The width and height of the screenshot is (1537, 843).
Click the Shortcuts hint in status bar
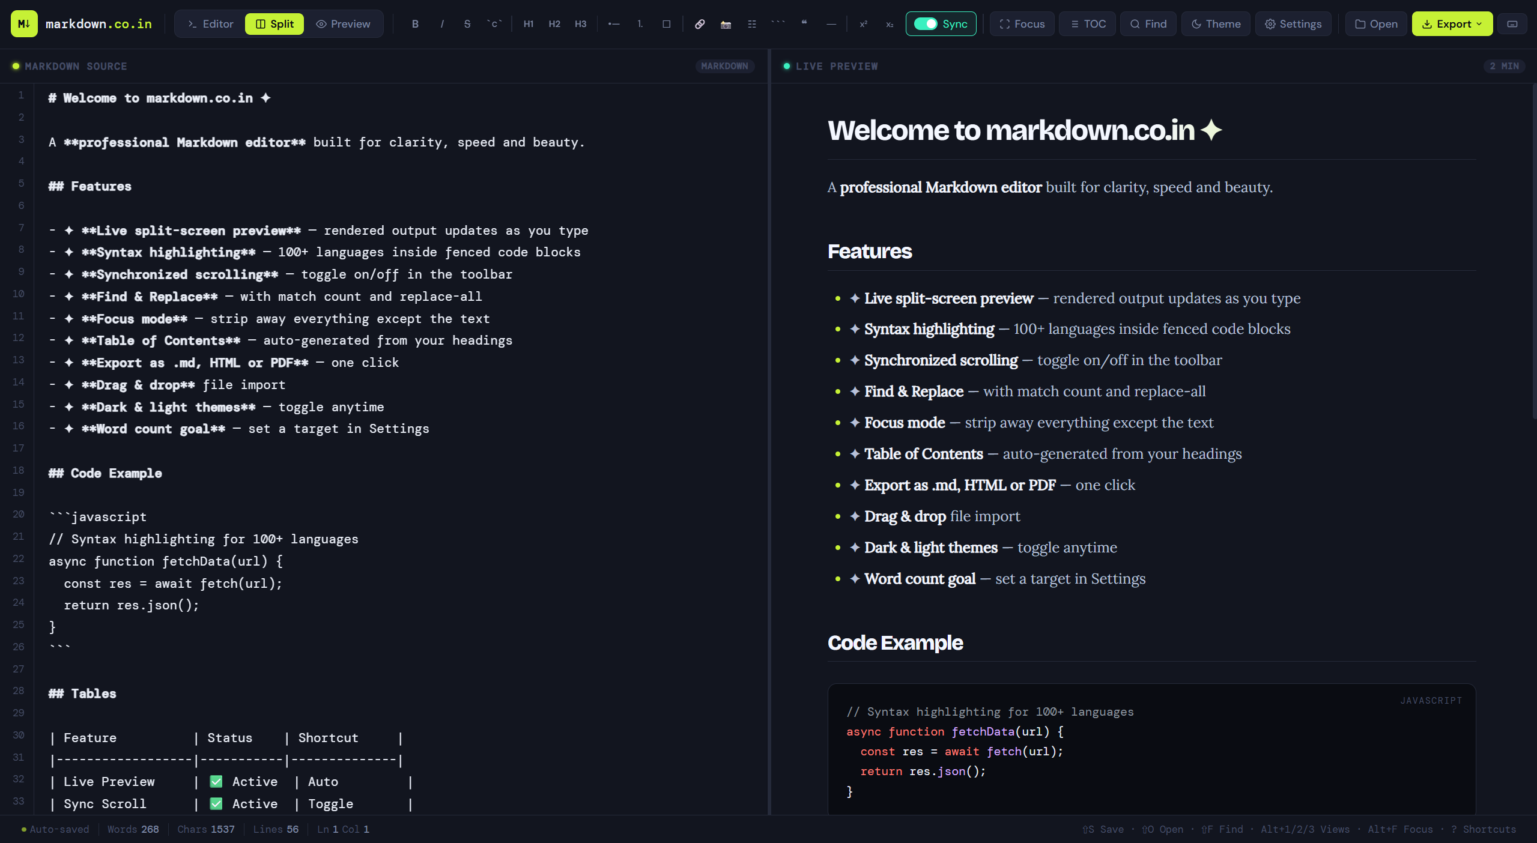click(1484, 829)
